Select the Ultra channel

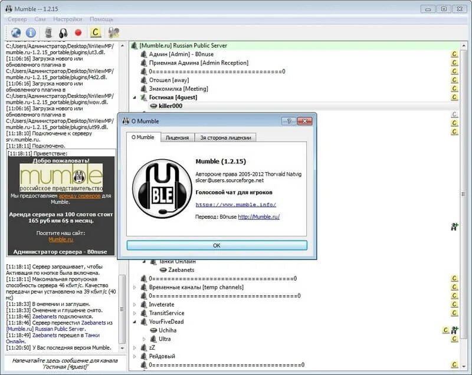(165, 339)
